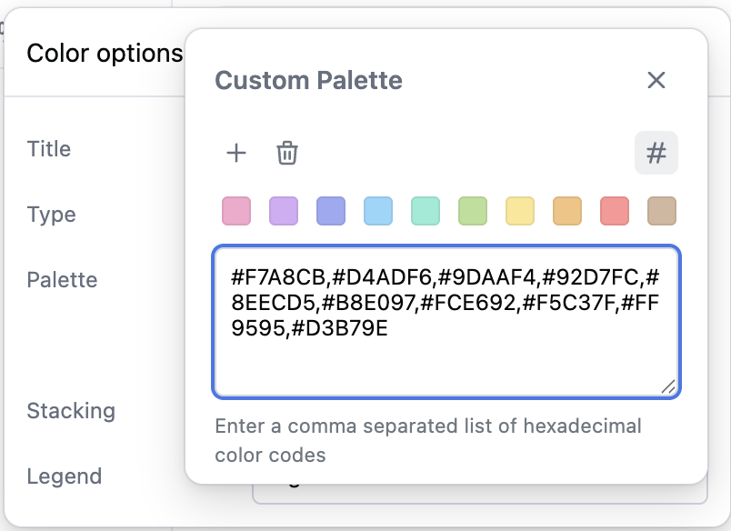Select the mint teal color swatch

click(x=426, y=211)
